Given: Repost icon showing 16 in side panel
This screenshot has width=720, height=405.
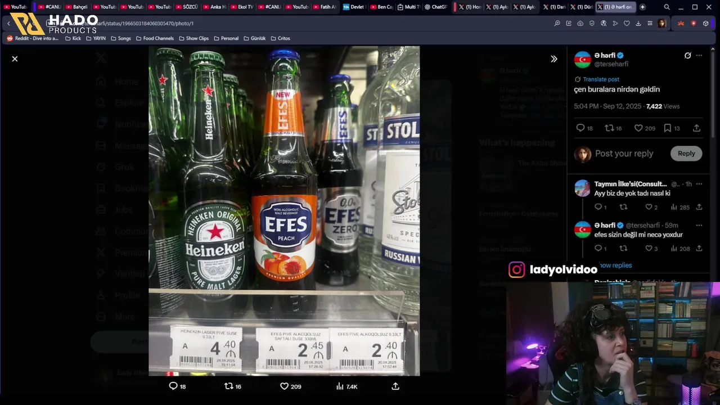Looking at the screenshot, I should click(609, 128).
